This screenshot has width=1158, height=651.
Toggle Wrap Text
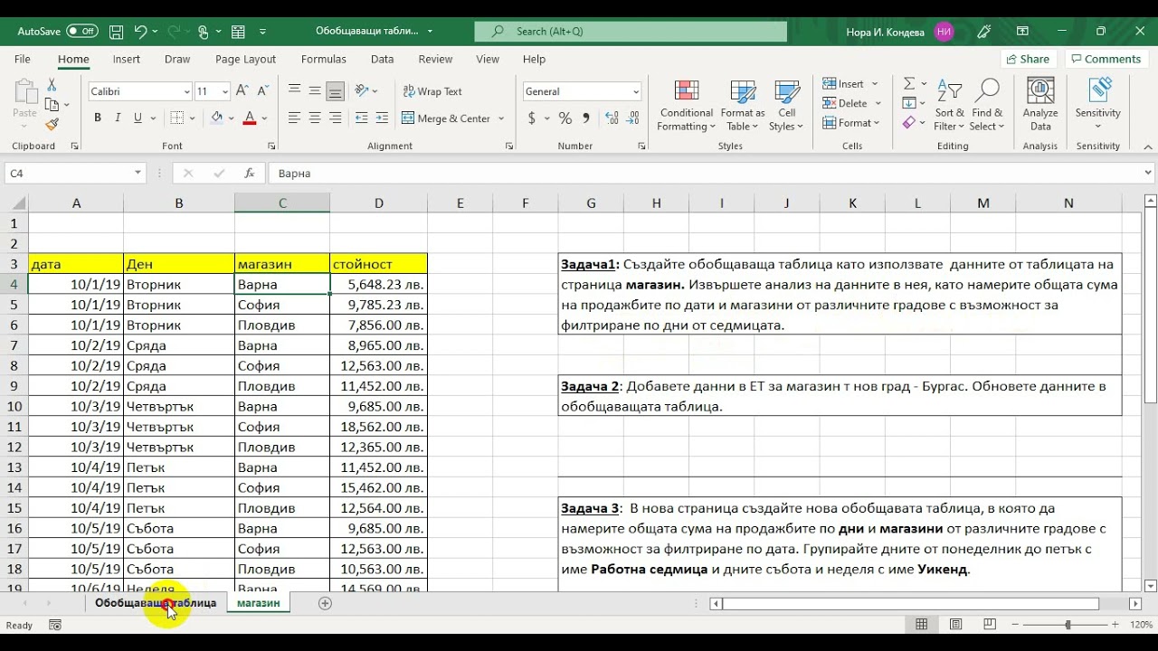point(432,91)
